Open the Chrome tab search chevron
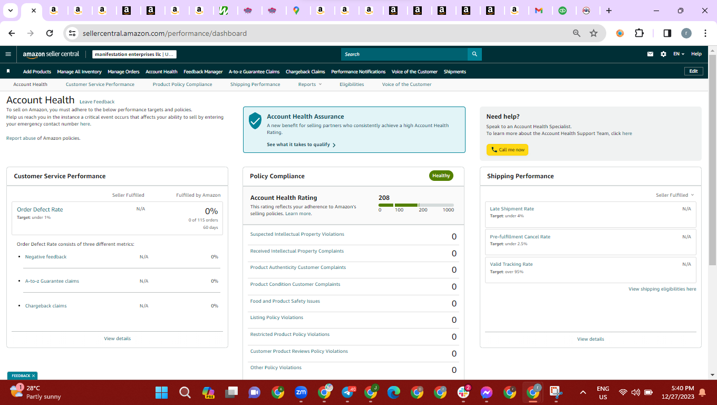This screenshot has height=405, width=717. [x=10, y=11]
